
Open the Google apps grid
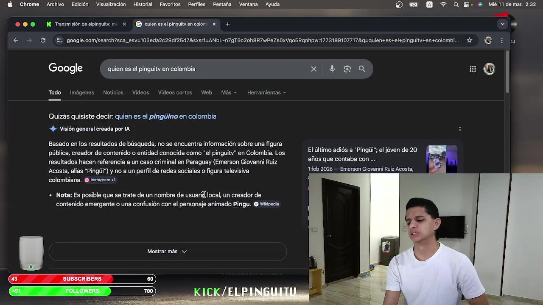pyautogui.click(x=473, y=69)
